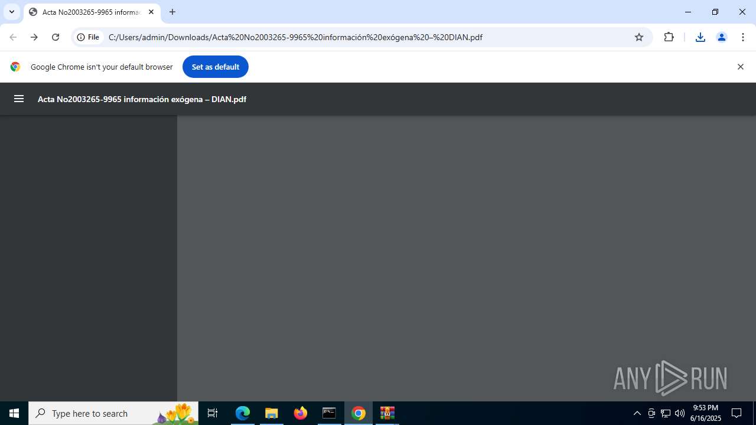Viewport: 756px width, 425px height.
Task: Open the PDF viewer sidebar menu icon
Action: [19, 99]
